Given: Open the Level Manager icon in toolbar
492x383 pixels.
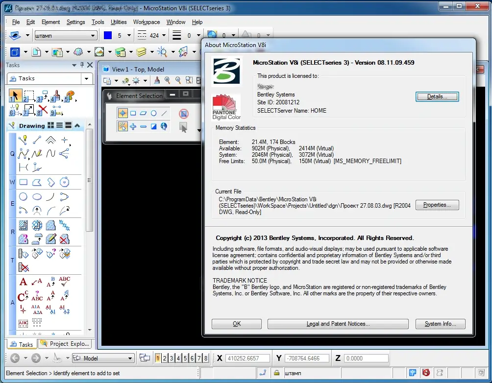Looking at the screenshot, I should coord(120,52).
